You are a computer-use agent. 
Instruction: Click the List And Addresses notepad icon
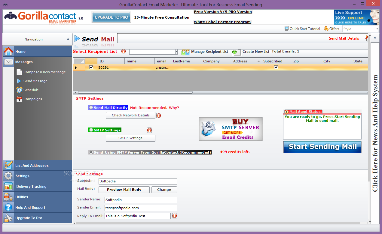click(x=8, y=165)
